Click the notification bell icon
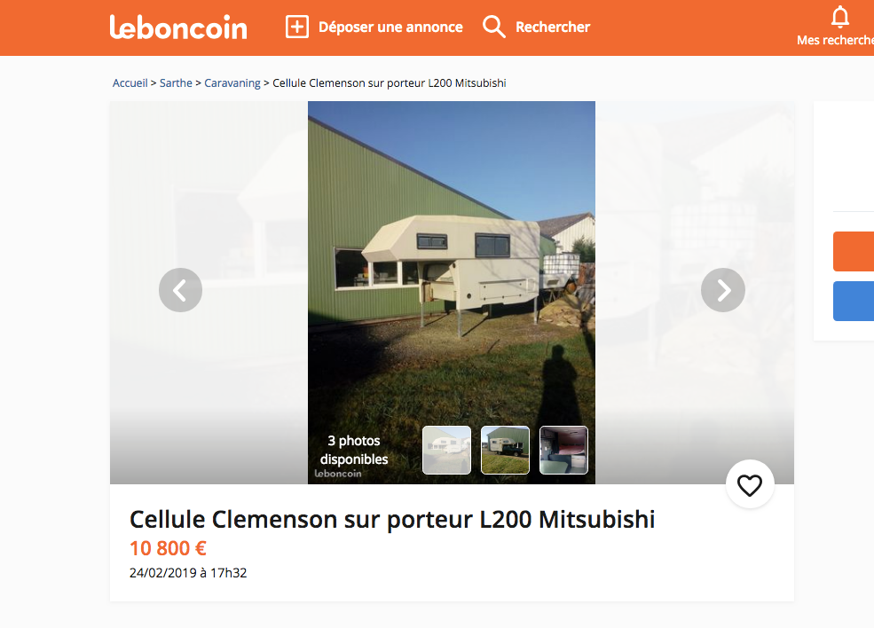Viewport: 874px width, 628px height. 840,17
